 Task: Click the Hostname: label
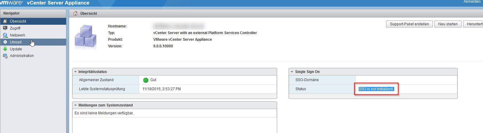[x=117, y=26]
